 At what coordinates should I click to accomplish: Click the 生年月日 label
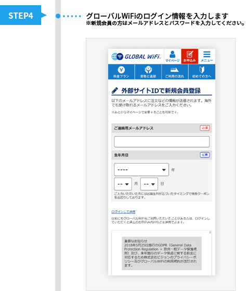click(x=121, y=155)
